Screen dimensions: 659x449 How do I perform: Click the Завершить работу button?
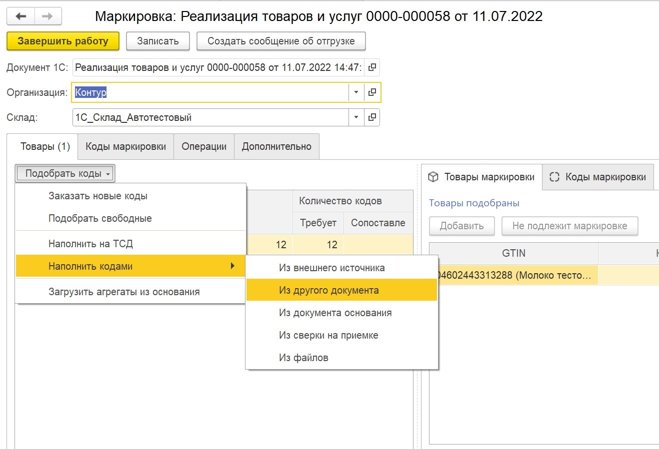pos(63,41)
